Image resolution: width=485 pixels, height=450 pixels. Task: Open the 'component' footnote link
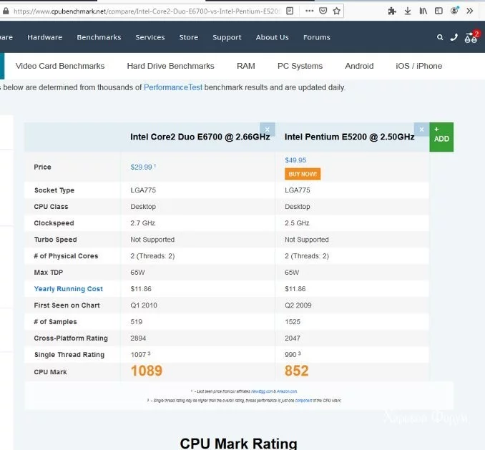point(303,401)
